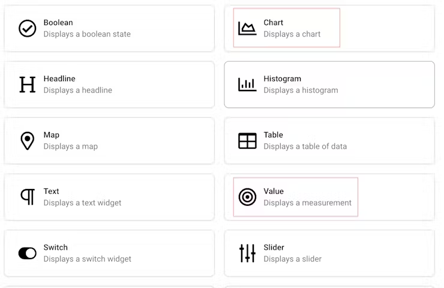Select the Headline H icon

click(x=28, y=85)
